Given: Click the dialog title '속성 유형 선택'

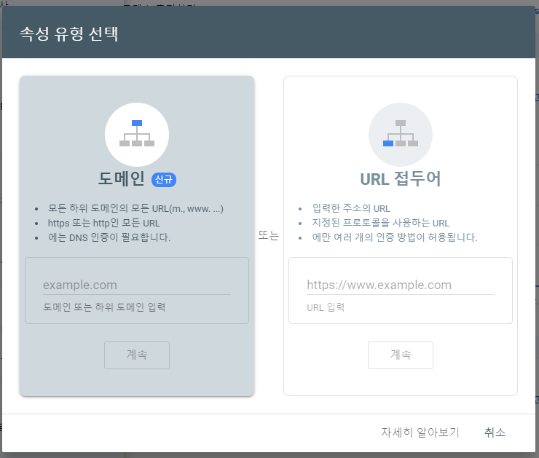Looking at the screenshot, I should click(x=68, y=33).
